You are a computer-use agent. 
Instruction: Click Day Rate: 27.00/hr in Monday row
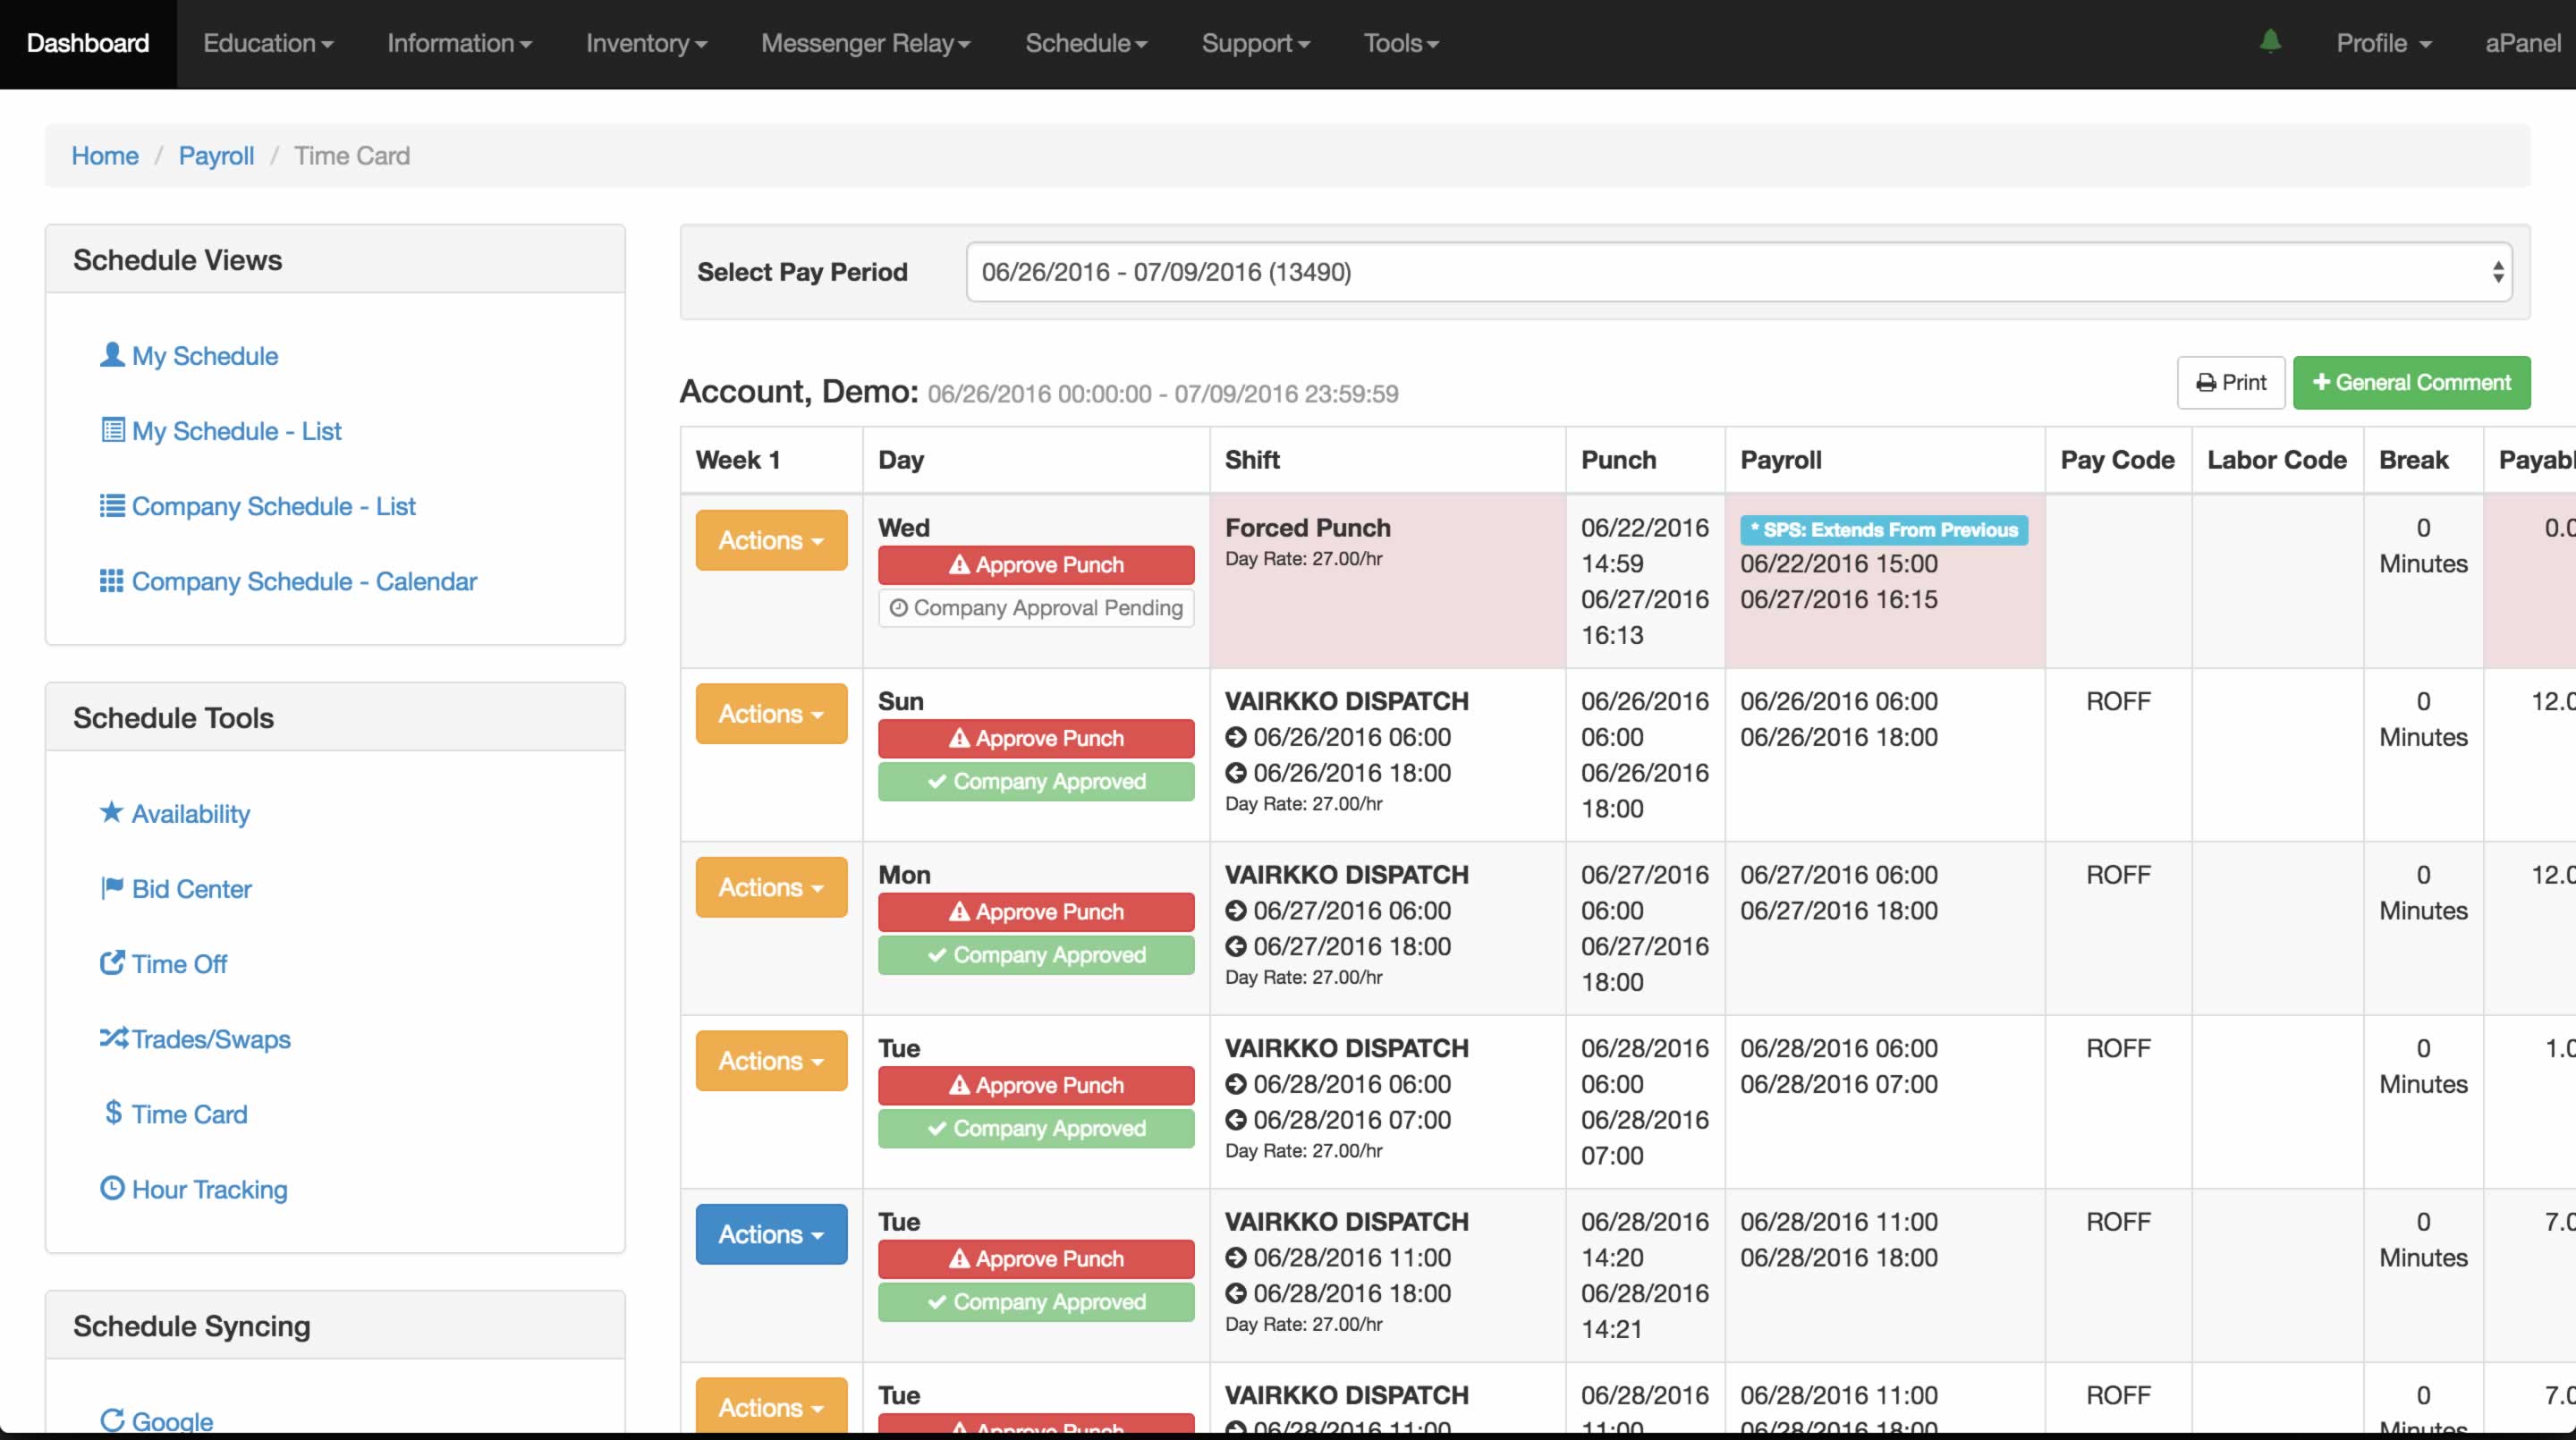tap(1304, 977)
